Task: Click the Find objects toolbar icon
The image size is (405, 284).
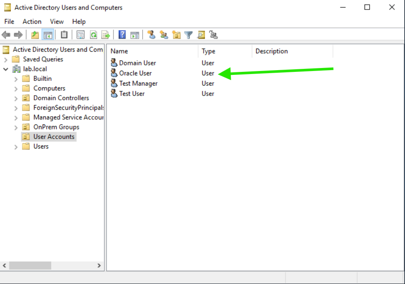Action: pyautogui.click(x=201, y=35)
